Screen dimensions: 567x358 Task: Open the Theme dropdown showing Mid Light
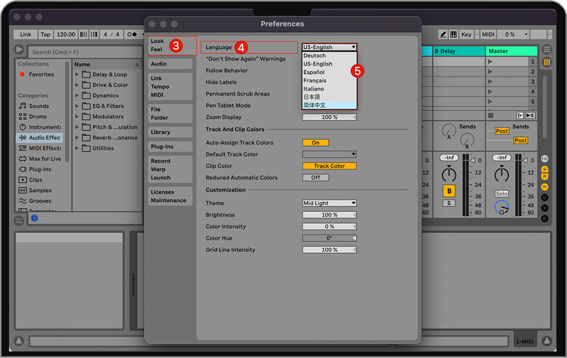(329, 203)
